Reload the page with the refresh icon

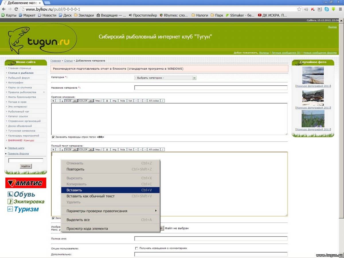click(x=17, y=9)
